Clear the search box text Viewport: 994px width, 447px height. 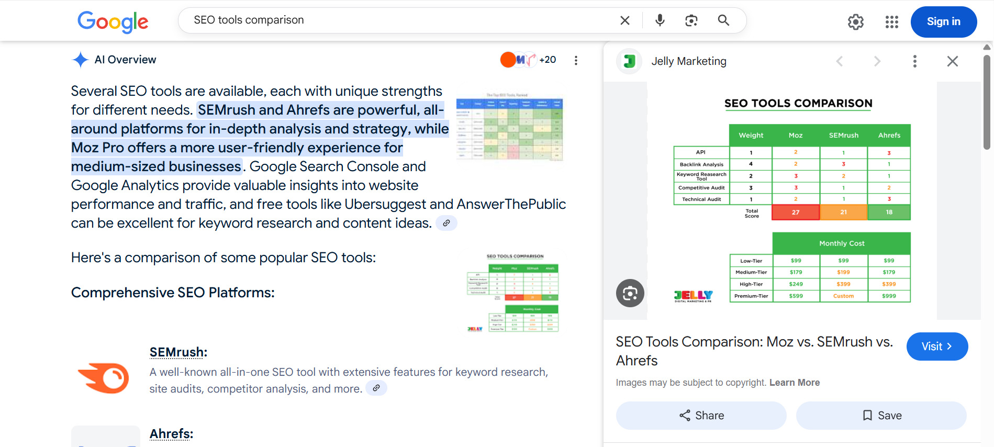pos(624,20)
